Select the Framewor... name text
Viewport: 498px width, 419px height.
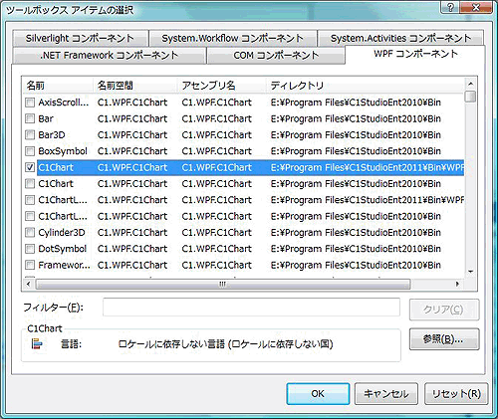tap(64, 265)
